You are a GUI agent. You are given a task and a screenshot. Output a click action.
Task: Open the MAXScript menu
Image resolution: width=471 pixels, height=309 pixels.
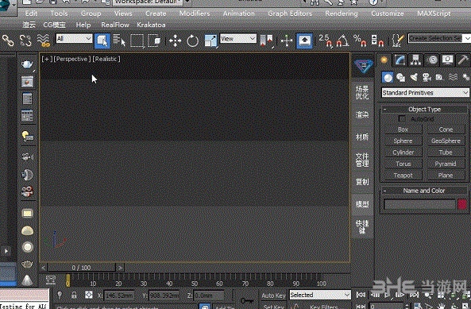pos(434,14)
